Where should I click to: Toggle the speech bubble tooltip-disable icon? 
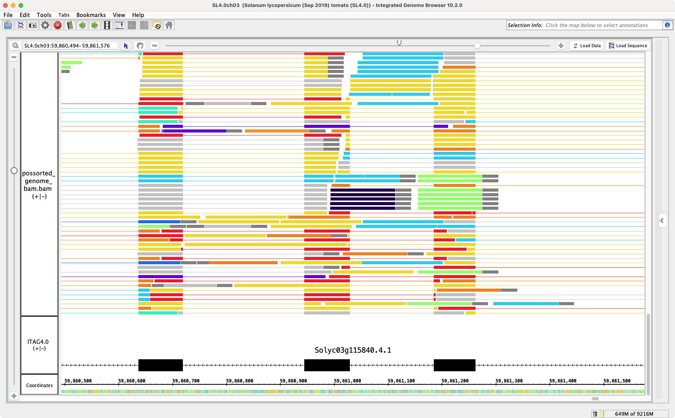[157, 25]
